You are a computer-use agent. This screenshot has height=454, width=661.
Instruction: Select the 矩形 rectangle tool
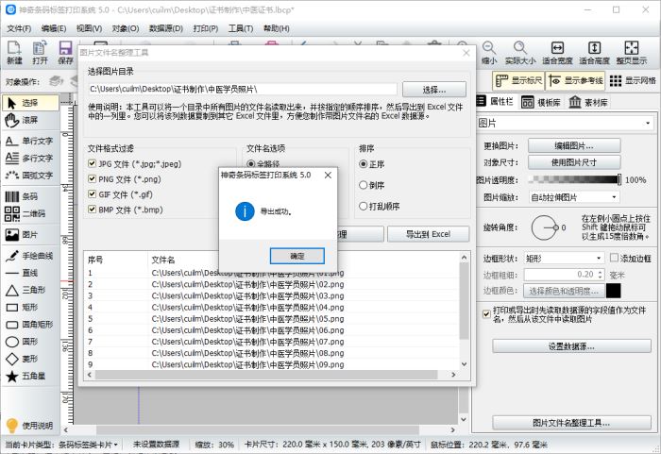click(x=30, y=308)
